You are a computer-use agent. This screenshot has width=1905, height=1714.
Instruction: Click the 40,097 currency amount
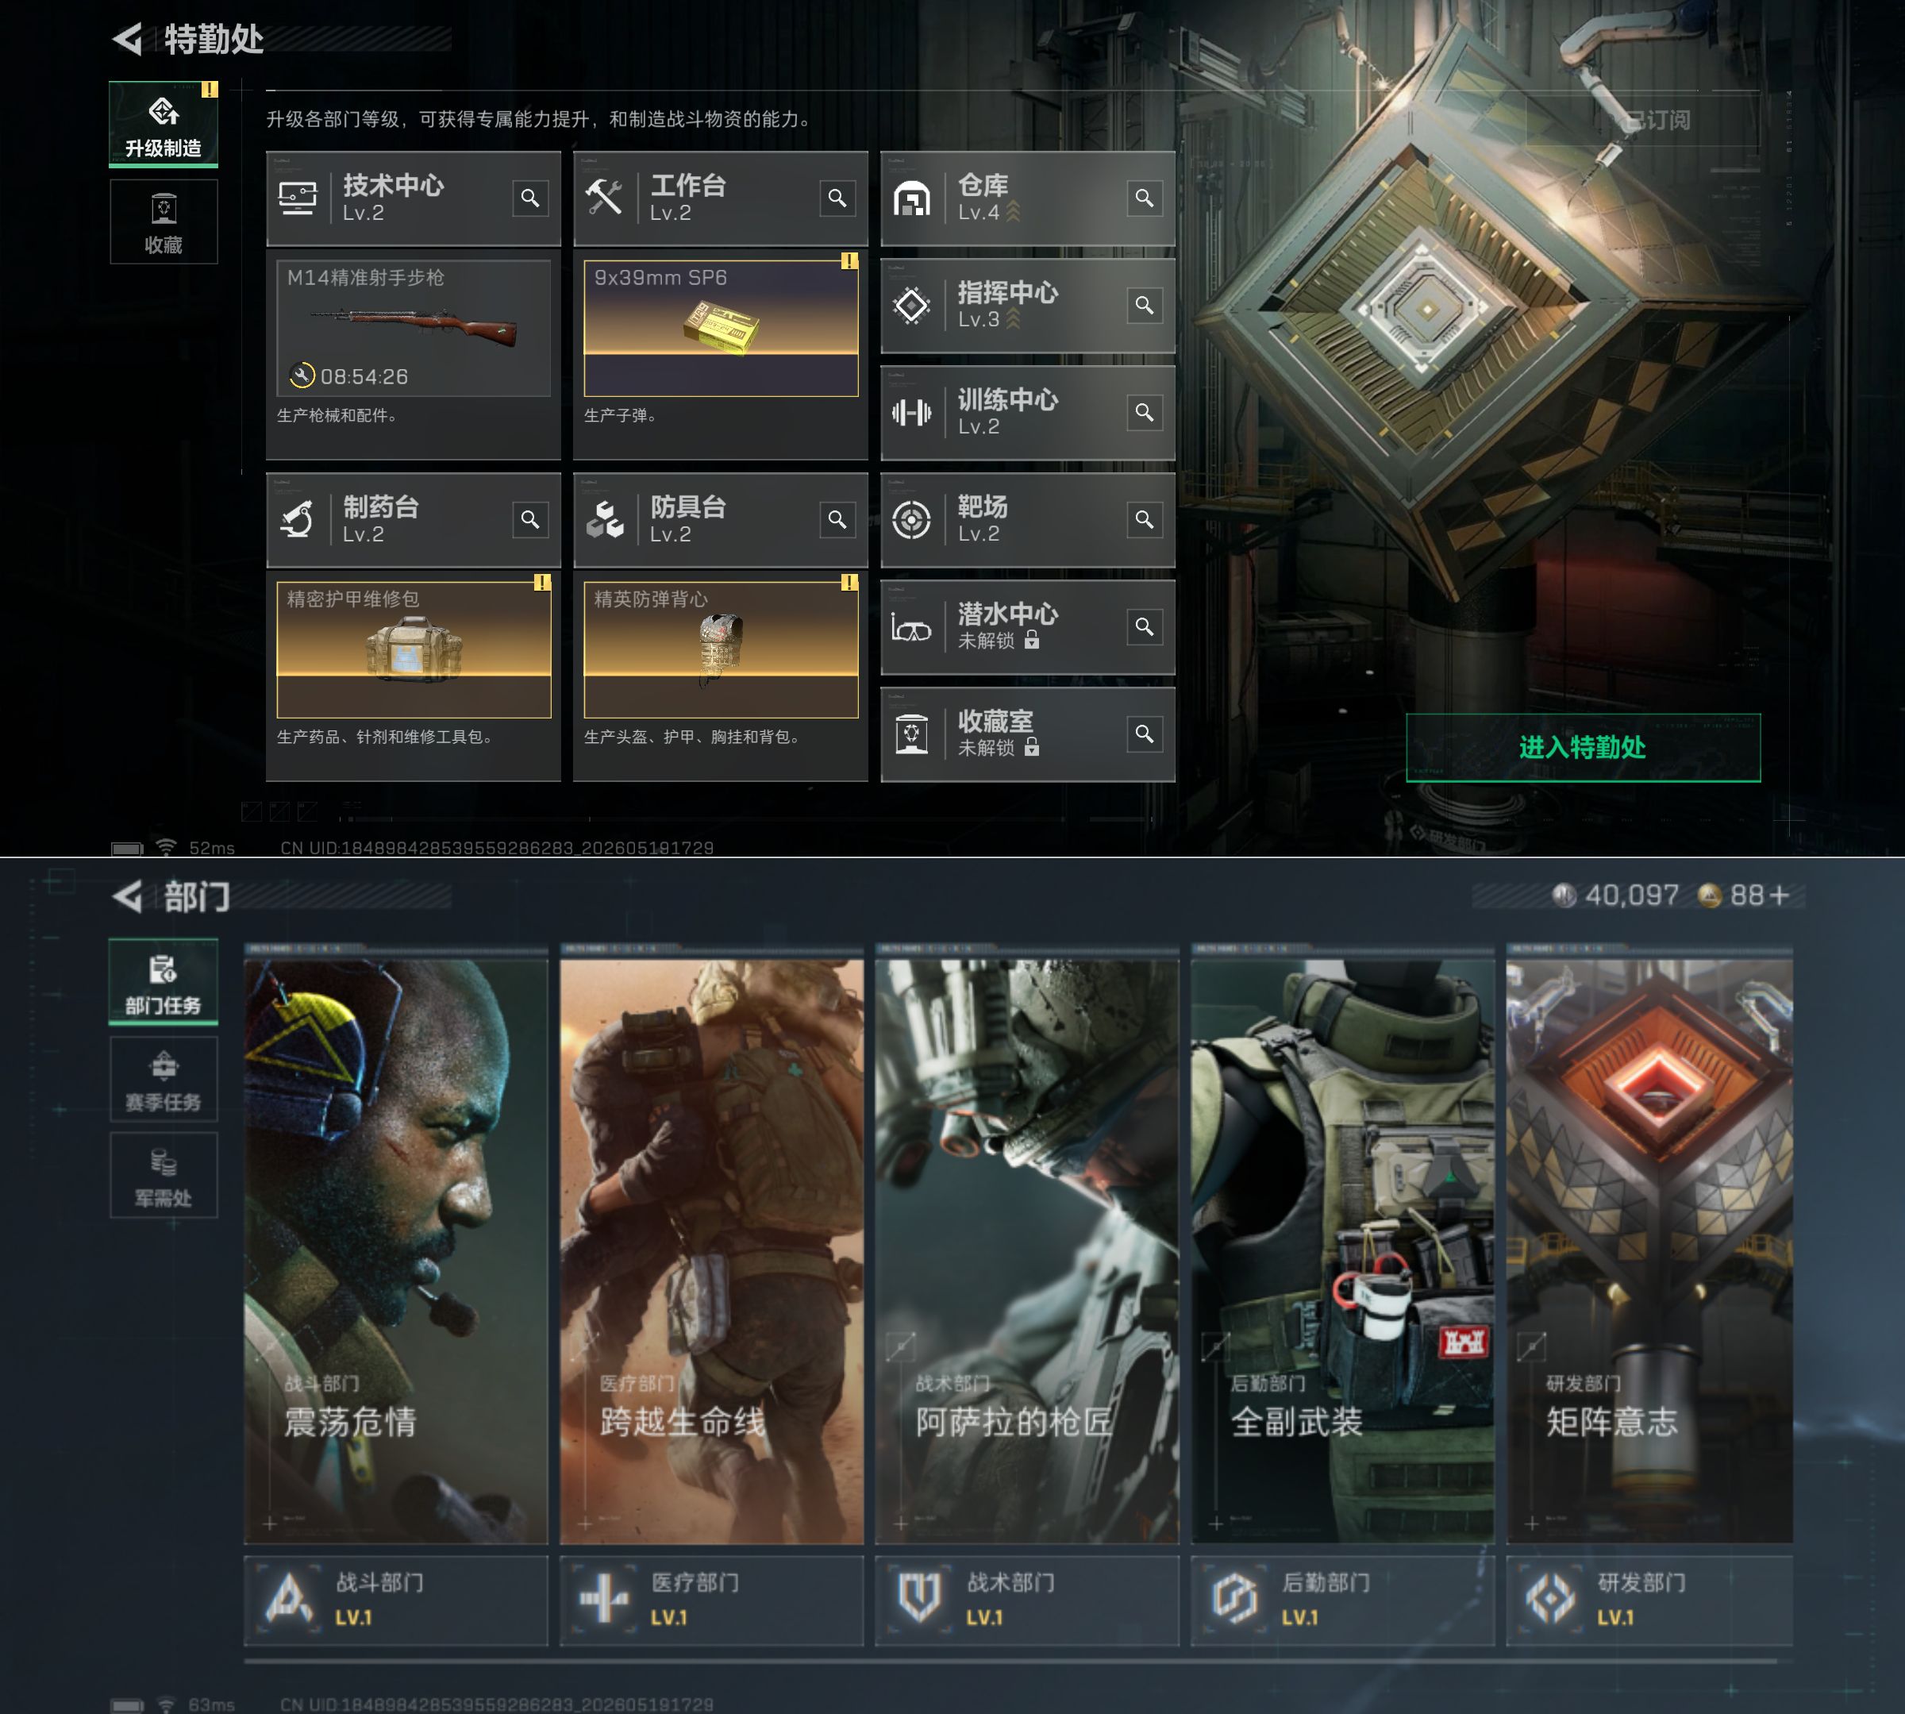point(1632,896)
